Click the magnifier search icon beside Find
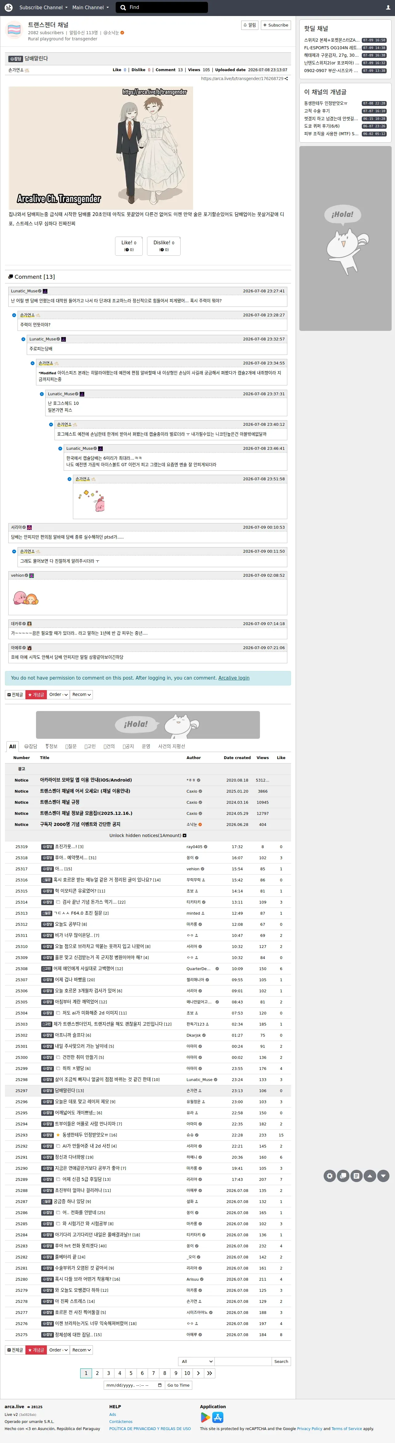 pyautogui.click(x=124, y=7)
